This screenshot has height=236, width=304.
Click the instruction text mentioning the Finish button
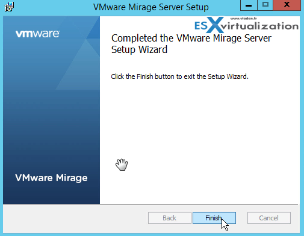point(180,76)
